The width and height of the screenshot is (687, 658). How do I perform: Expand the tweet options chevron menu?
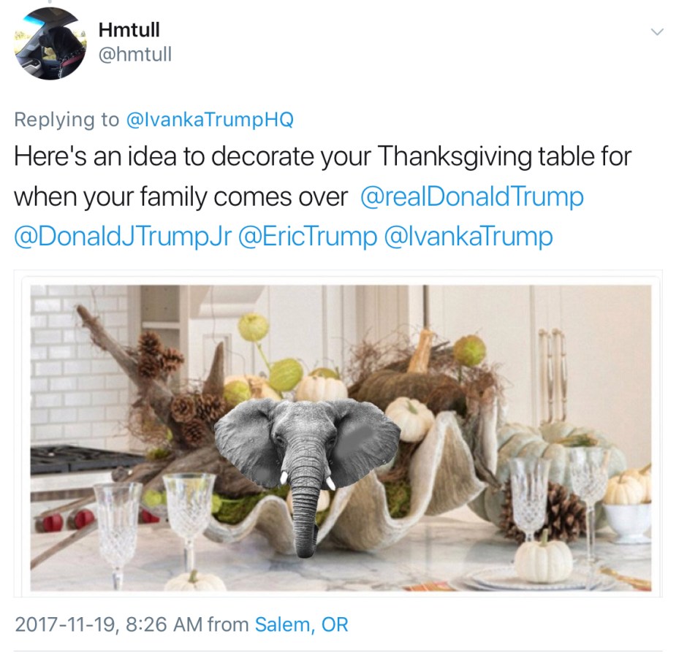(x=657, y=32)
